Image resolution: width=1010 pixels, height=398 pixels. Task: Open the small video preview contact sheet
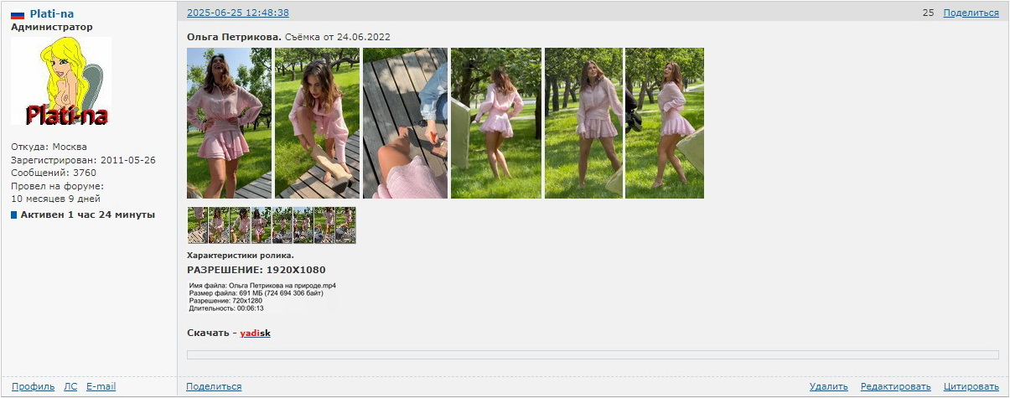coord(272,225)
